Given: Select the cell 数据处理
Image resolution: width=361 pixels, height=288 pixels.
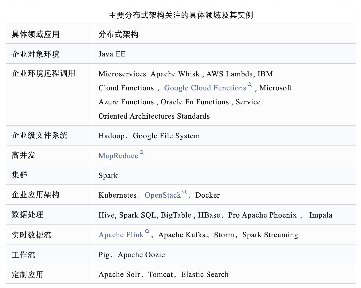Looking at the screenshot, I should pos(49,214).
